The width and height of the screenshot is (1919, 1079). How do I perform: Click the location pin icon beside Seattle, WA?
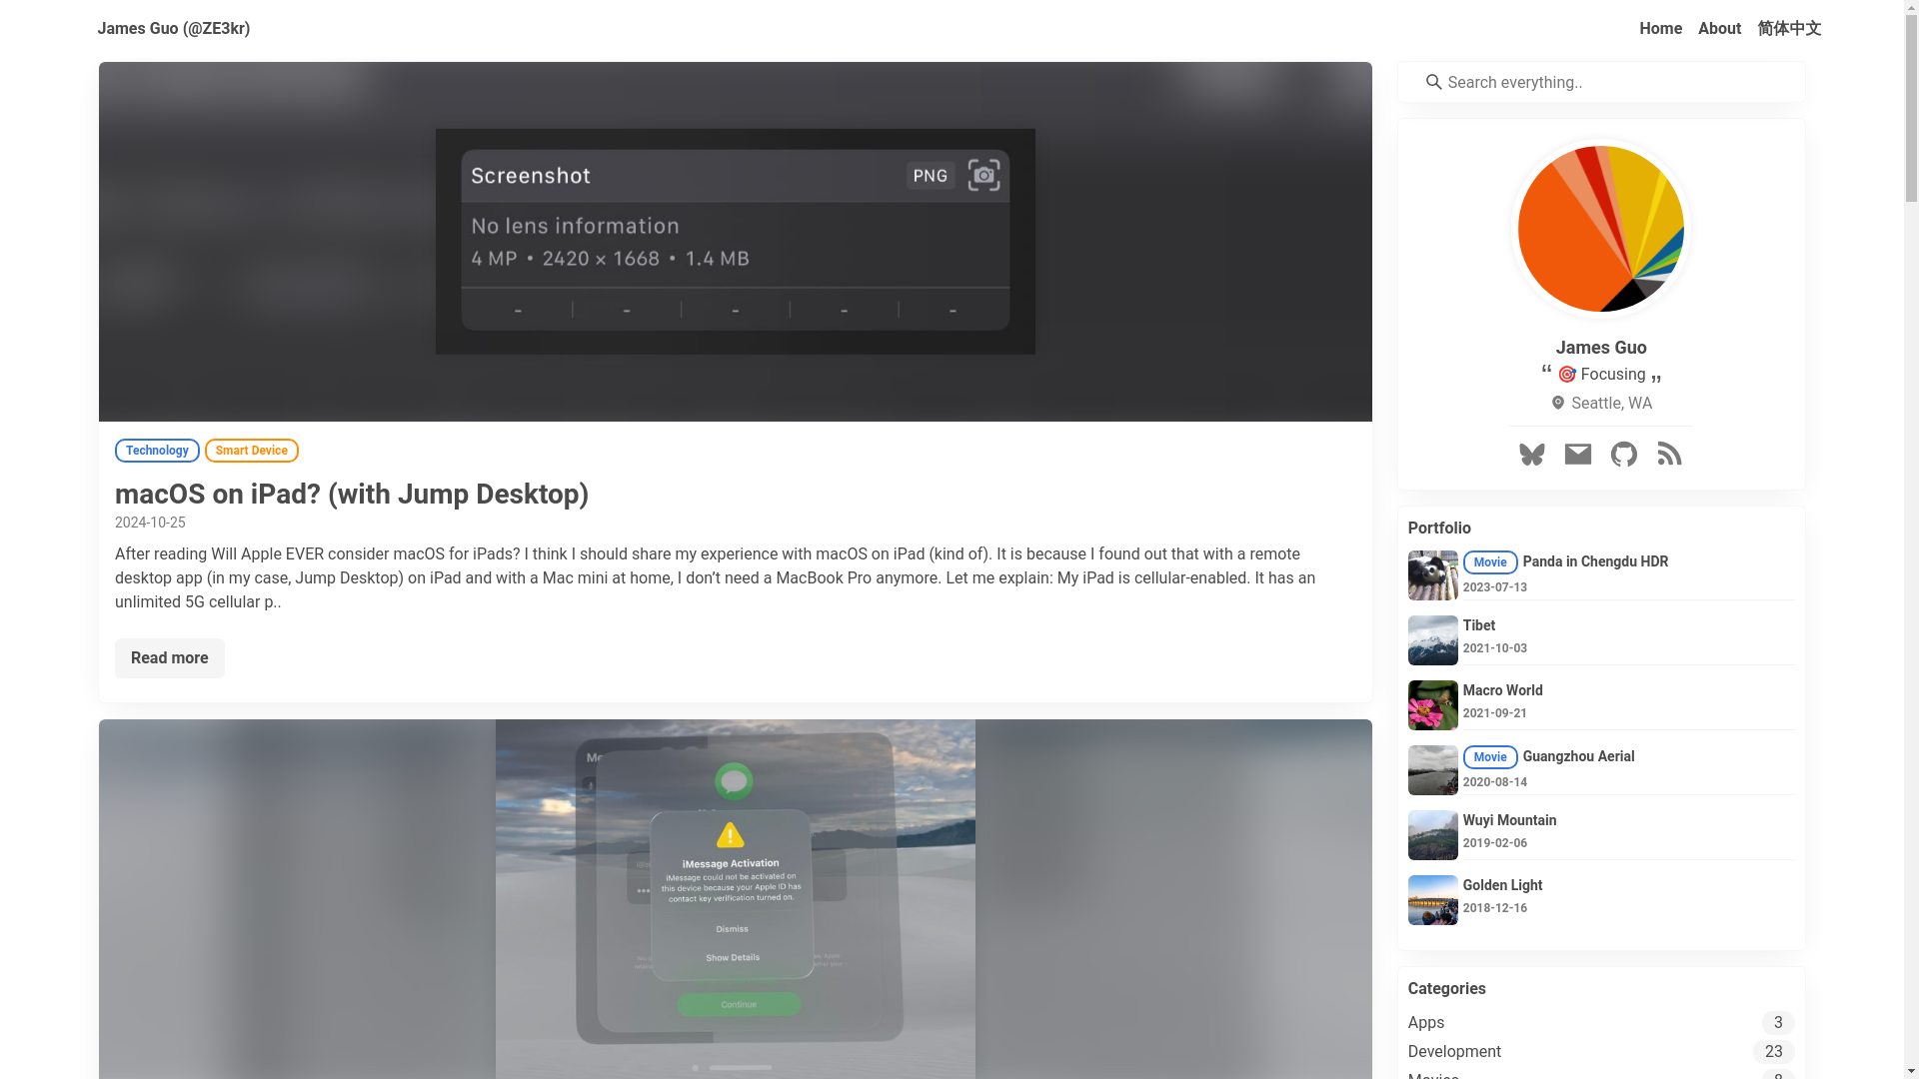[x=1557, y=404]
